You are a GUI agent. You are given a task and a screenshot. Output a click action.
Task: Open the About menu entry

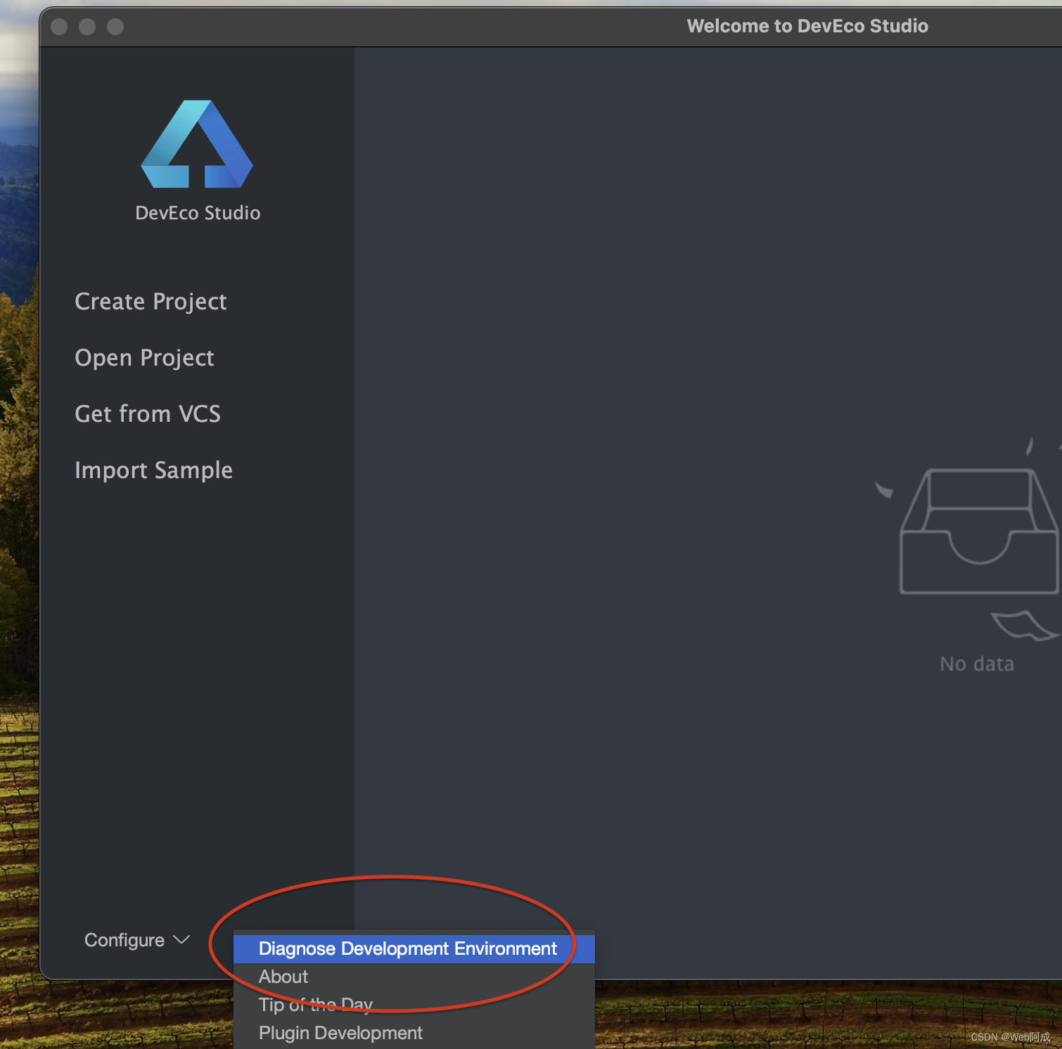click(x=414, y=977)
